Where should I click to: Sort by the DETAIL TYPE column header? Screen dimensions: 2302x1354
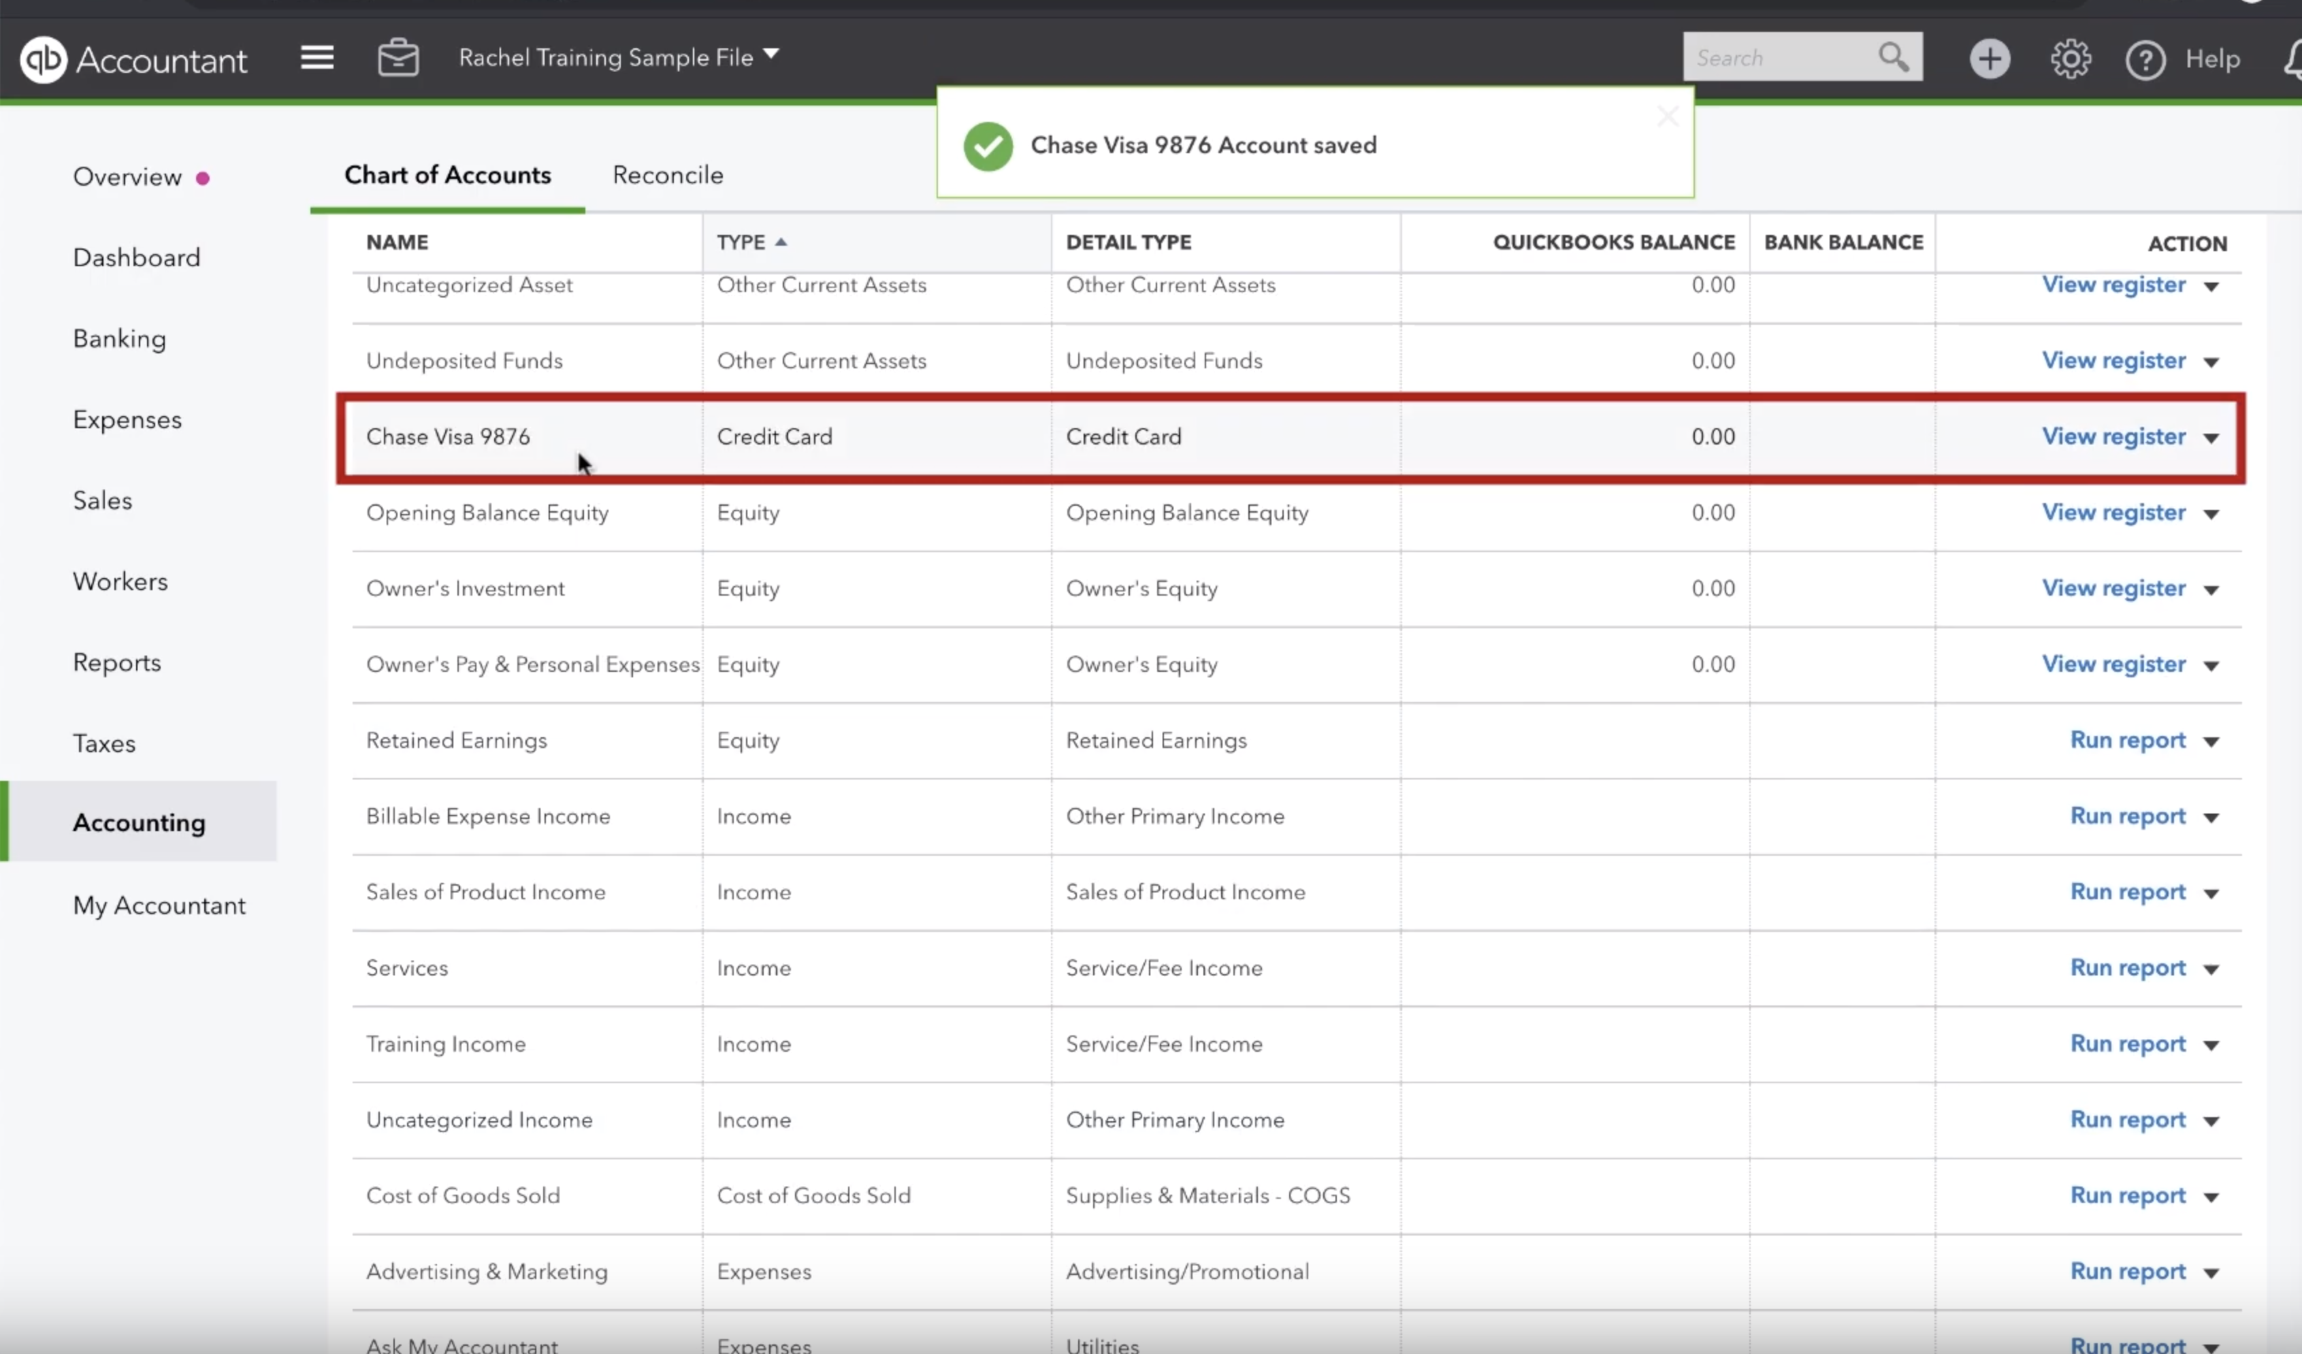tap(1128, 242)
